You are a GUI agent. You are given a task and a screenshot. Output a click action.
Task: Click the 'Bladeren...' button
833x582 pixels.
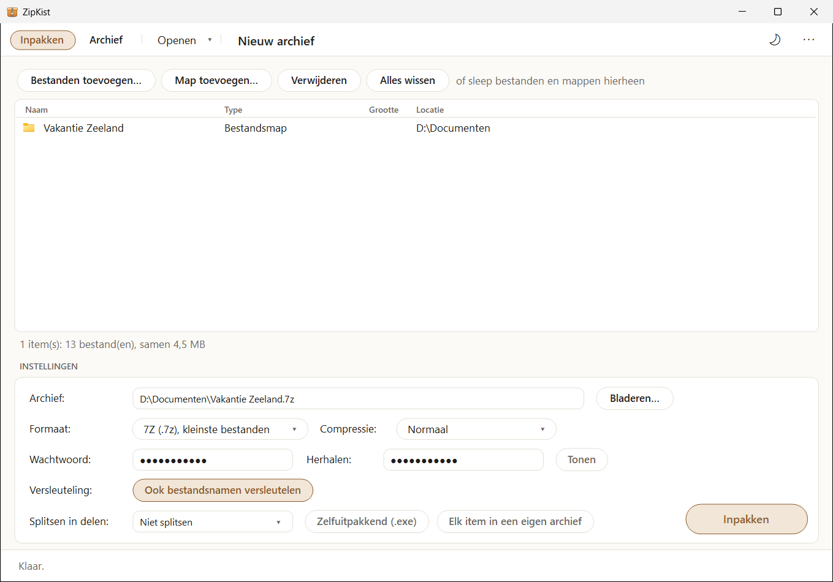[x=634, y=398]
